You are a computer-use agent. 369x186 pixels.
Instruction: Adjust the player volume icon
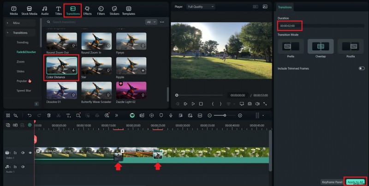click(257, 104)
